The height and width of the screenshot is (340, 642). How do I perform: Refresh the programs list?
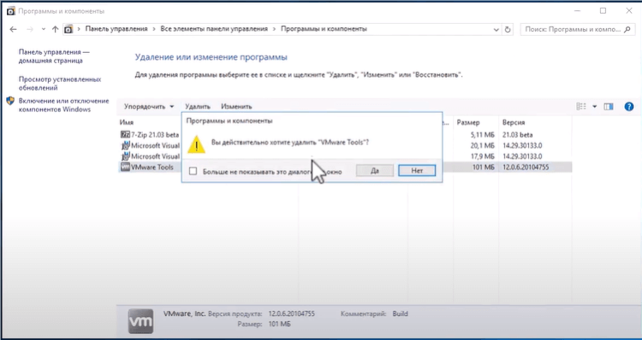point(508,29)
